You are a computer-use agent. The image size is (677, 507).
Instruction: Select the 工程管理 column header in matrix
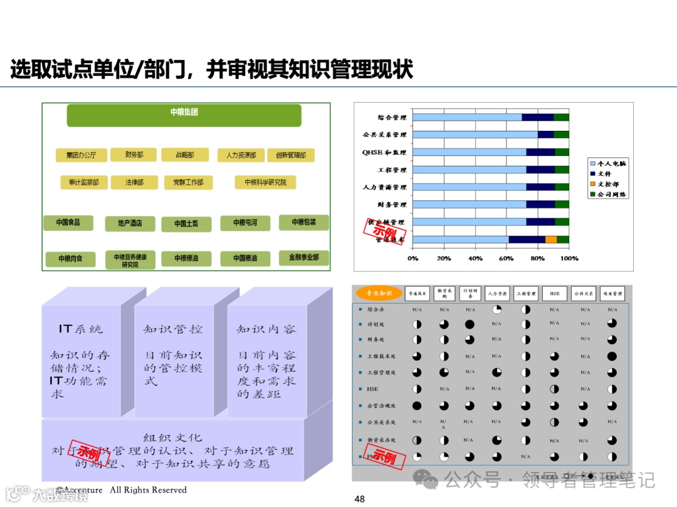(527, 294)
